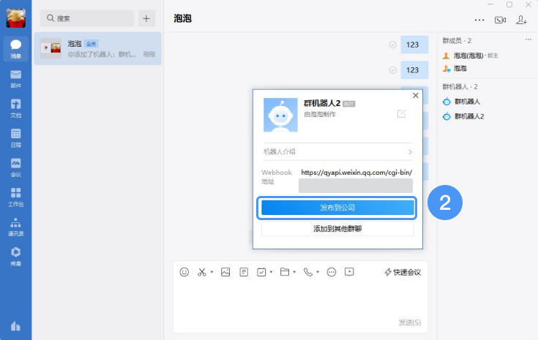The image size is (538, 340).
Task: Open the screenshot scissors dropdown arrow
Action: [212, 273]
